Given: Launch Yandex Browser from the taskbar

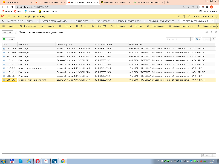Looking at the screenshot, I should [x=46, y=161].
